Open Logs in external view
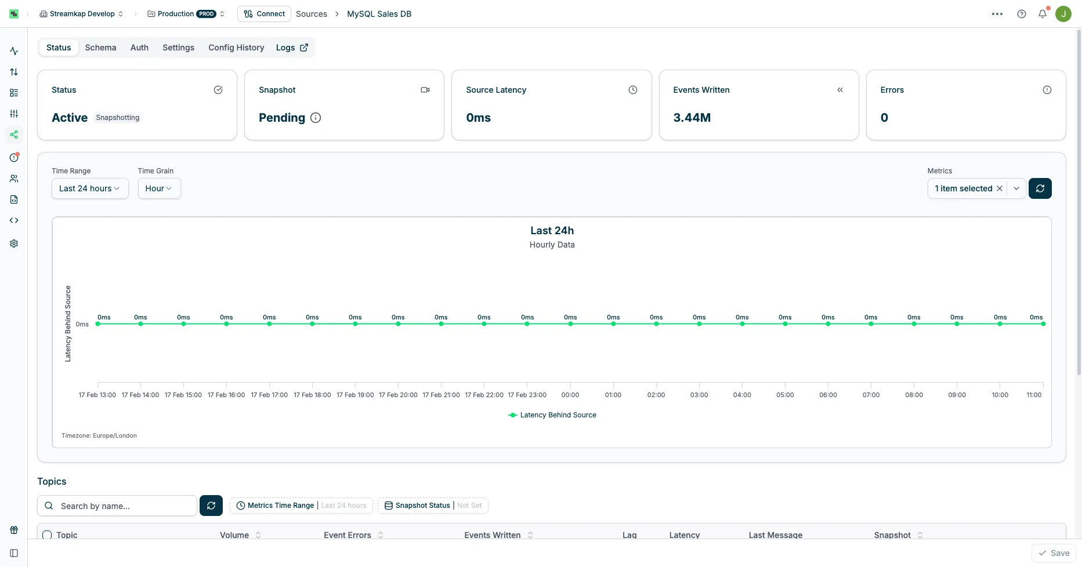 tap(292, 48)
